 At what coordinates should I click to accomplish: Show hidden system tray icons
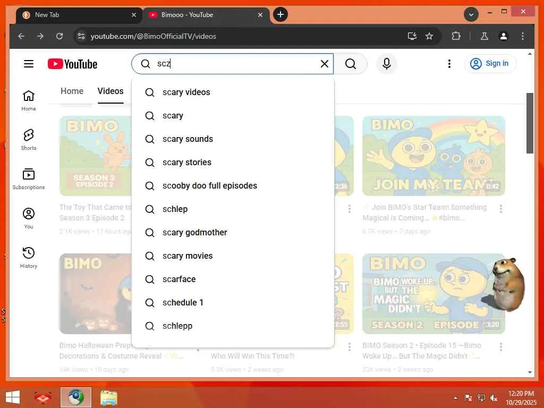455,398
